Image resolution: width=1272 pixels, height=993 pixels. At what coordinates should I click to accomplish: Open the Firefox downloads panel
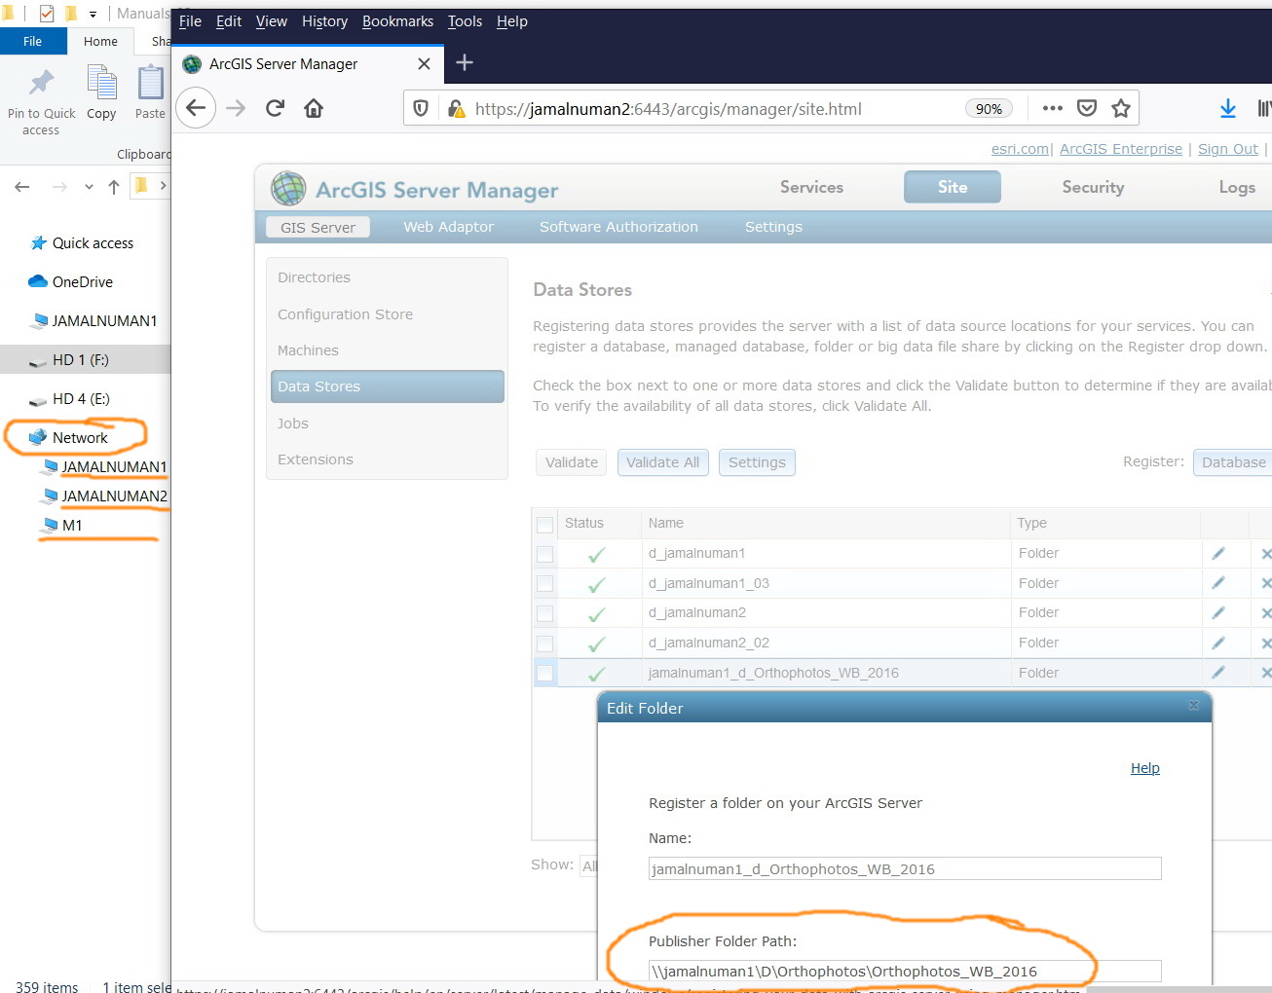pyautogui.click(x=1228, y=108)
